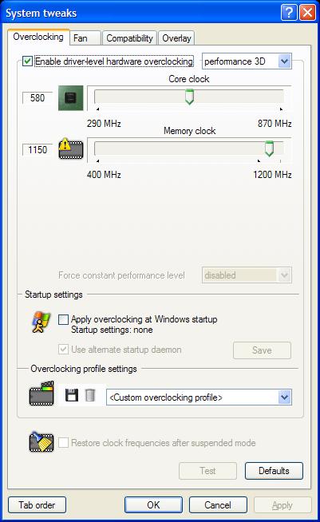
Task: Switch to the Compatibility tab
Action: tap(129, 38)
